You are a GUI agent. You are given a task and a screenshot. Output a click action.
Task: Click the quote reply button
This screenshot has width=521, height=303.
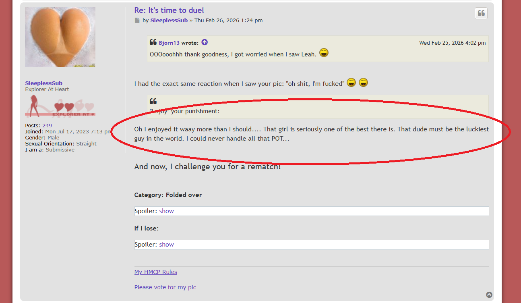(x=481, y=13)
